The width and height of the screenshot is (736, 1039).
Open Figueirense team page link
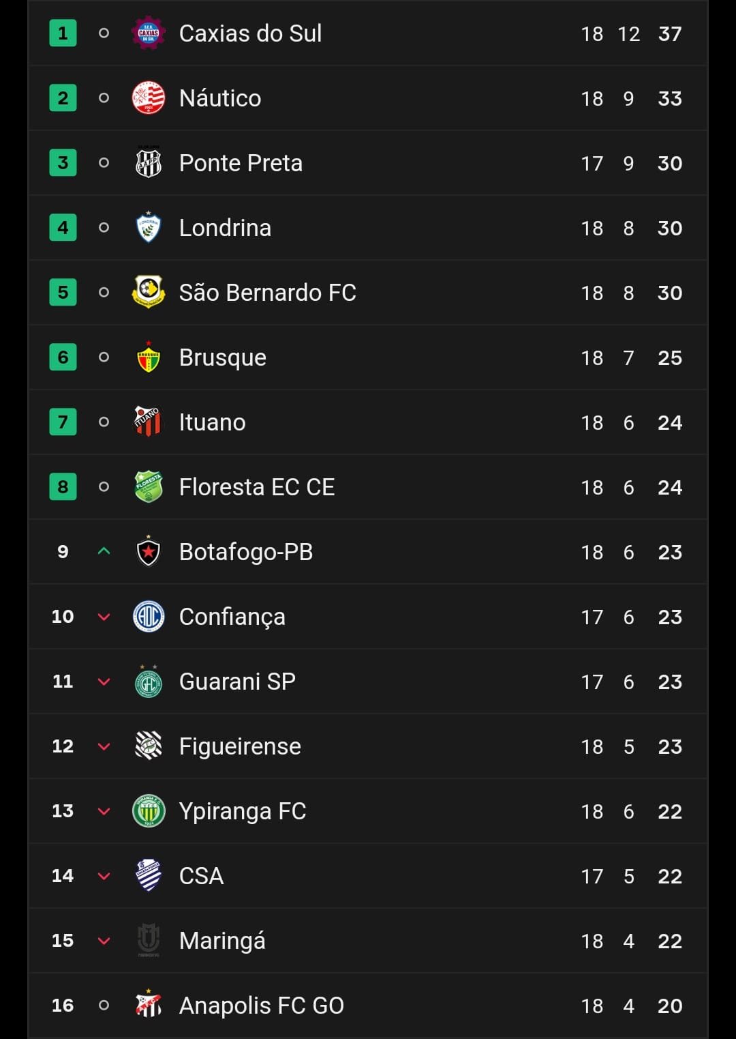[x=240, y=746]
